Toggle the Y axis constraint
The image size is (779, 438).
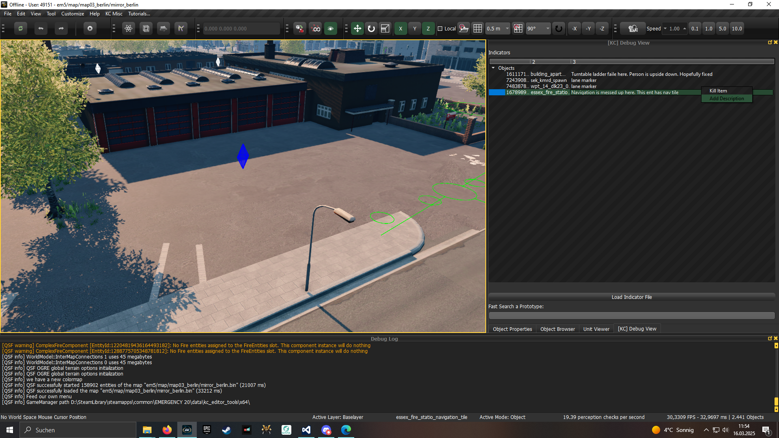coord(415,28)
